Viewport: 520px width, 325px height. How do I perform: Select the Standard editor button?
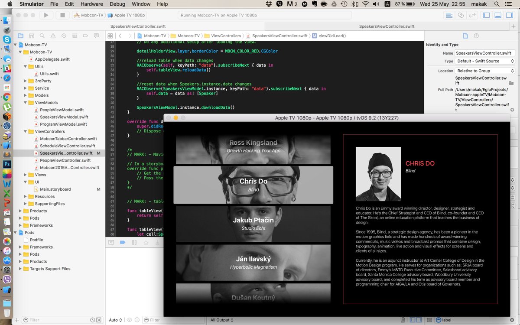449,15
